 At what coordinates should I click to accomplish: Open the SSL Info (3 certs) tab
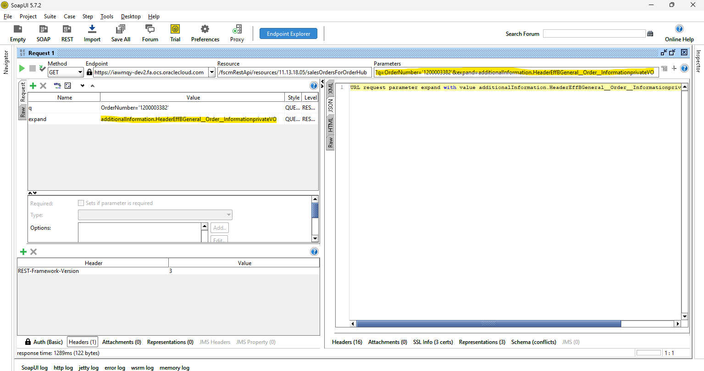(433, 342)
